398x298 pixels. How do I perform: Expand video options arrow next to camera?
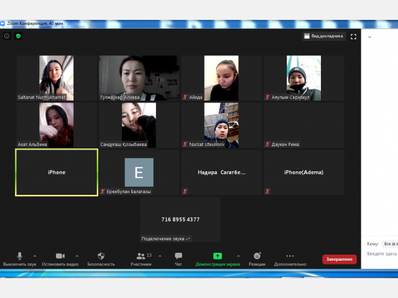[x=77, y=256]
